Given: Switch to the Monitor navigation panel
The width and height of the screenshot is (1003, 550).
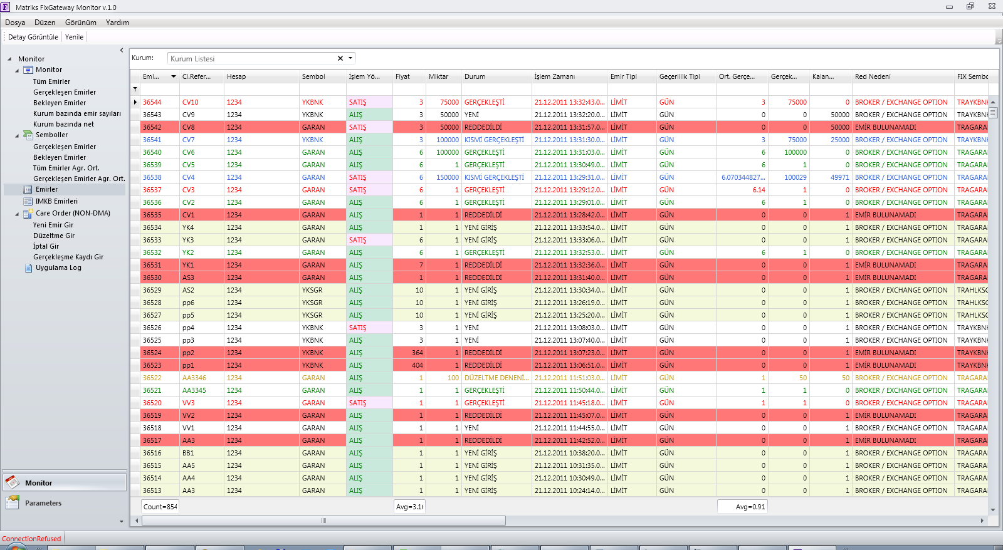Looking at the screenshot, I should (x=65, y=482).
